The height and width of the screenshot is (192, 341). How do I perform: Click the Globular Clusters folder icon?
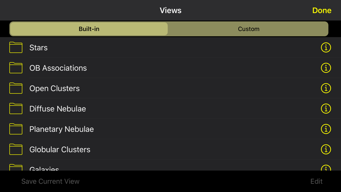16,150
